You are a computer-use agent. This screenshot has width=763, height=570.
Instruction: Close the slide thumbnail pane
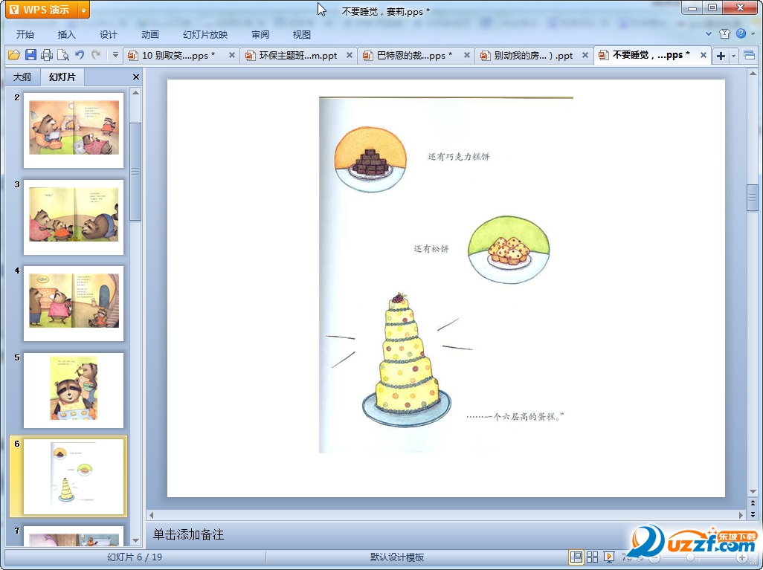[136, 77]
